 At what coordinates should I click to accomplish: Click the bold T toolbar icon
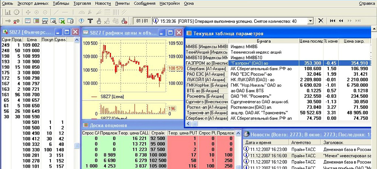coord(90,21)
